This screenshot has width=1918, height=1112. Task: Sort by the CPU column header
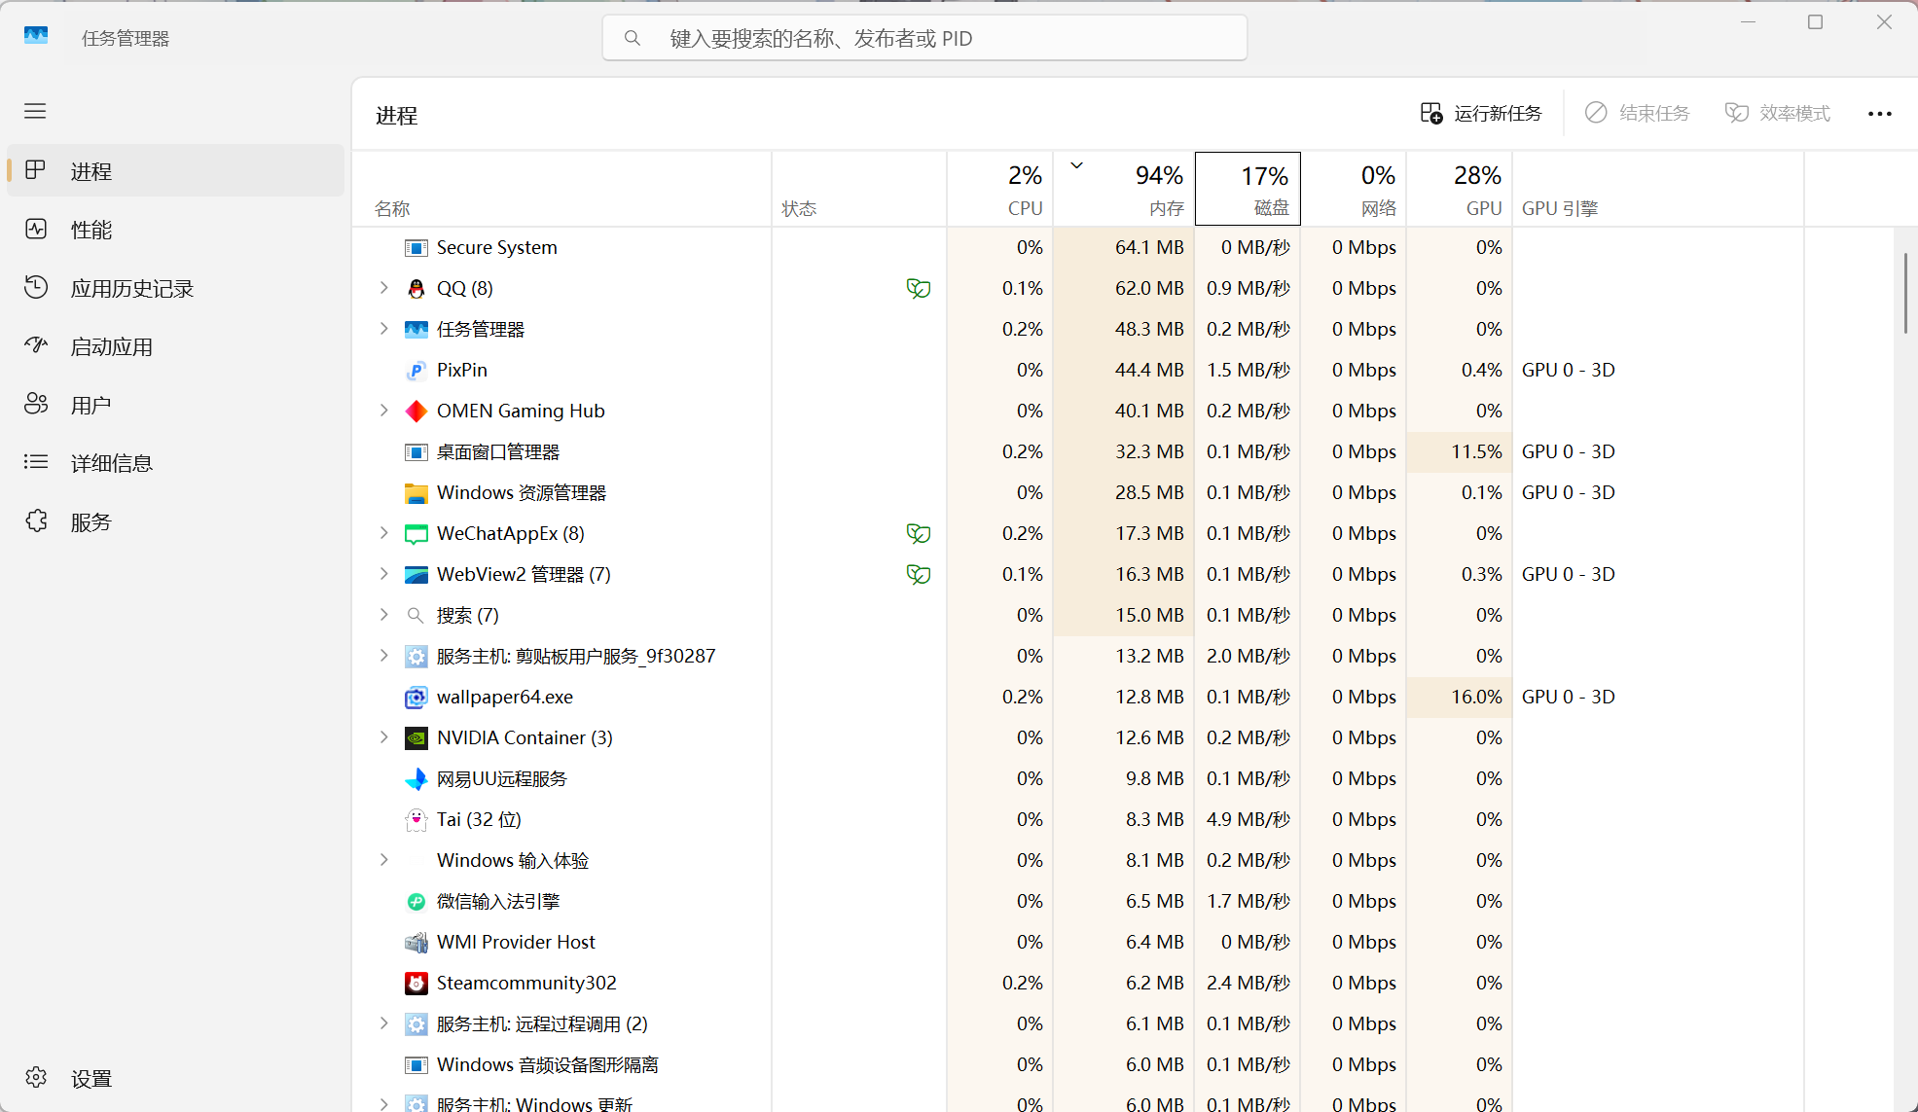coord(1000,189)
